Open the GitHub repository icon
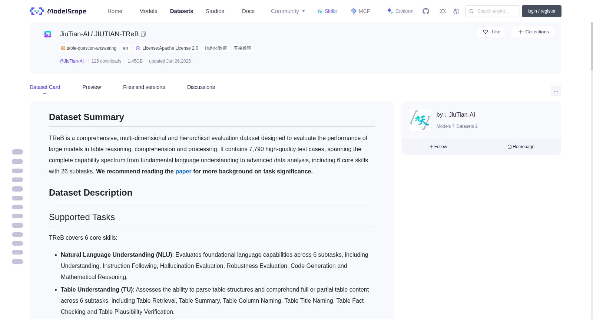Screen dimensions: 593x319 426,11
